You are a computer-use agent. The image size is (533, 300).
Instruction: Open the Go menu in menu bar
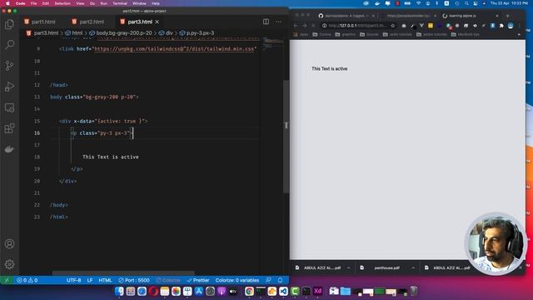92,3
